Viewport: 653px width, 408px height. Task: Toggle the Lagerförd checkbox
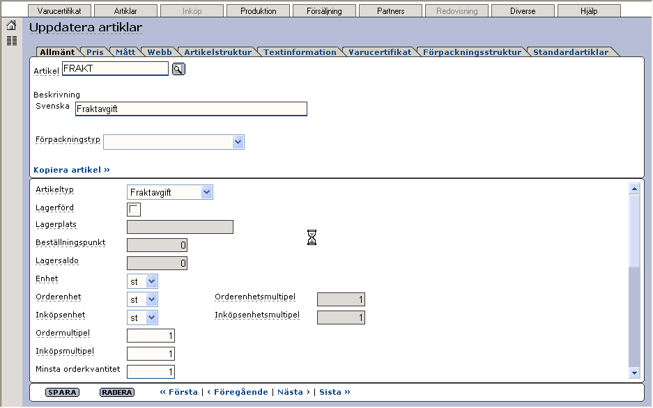(x=134, y=209)
